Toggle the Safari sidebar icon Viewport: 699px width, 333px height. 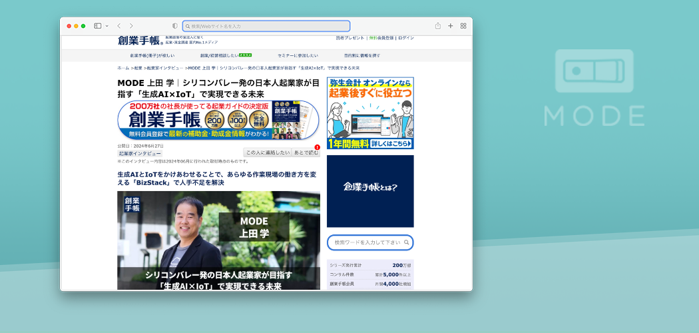pos(97,26)
